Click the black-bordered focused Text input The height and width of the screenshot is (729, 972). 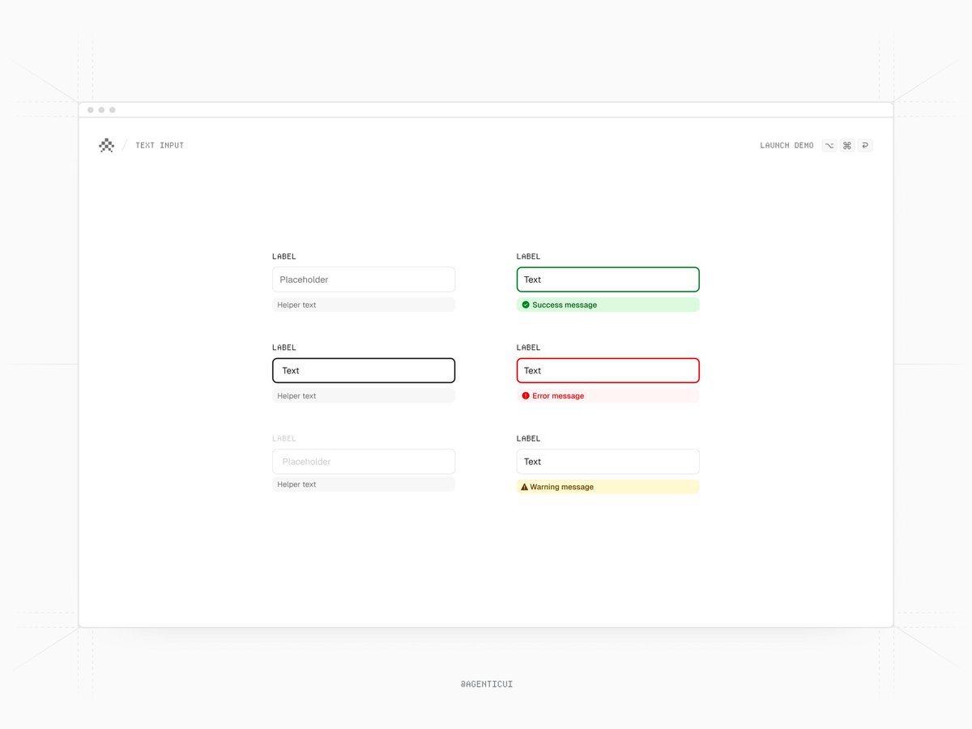364,370
